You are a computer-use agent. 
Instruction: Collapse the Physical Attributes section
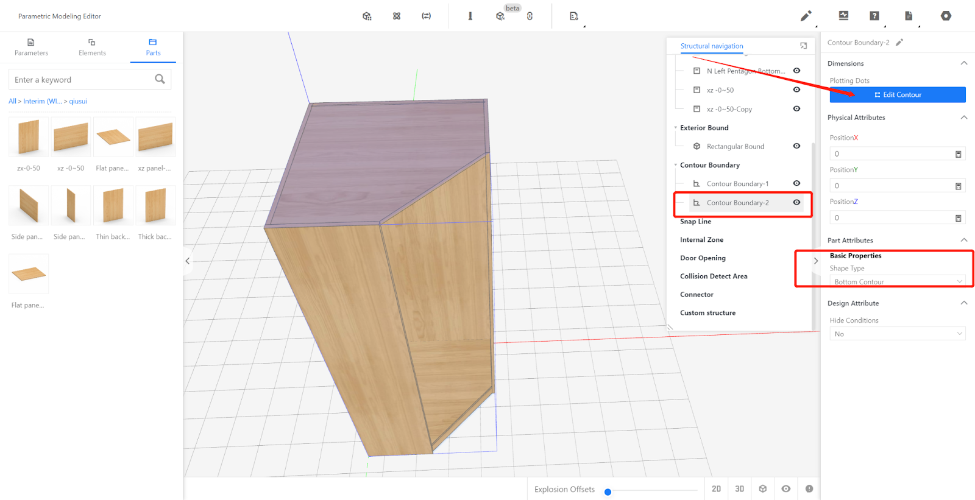click(x=964, y=118)
